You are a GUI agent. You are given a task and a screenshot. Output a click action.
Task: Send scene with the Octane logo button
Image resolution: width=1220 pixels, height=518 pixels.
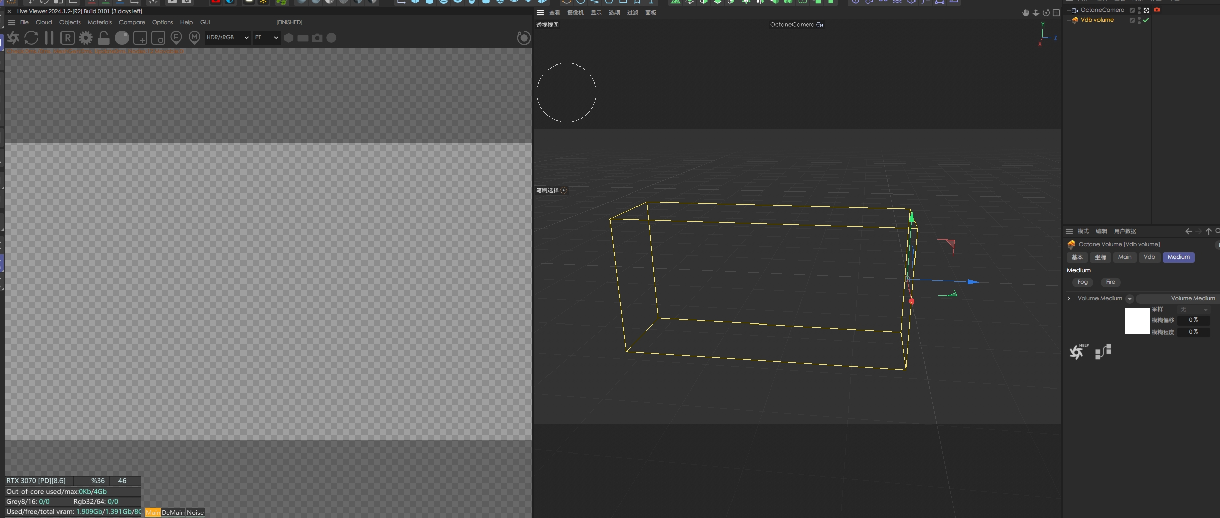(x=13, y=38)
